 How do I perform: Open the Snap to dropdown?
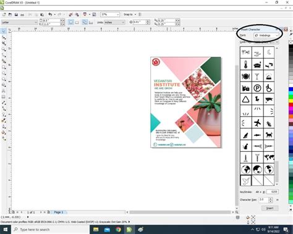[x=135, y=14]
